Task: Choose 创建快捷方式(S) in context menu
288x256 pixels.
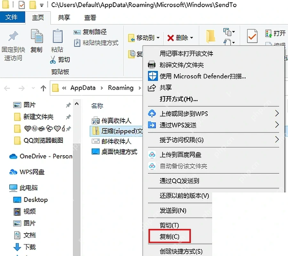Action: [181, 252]
